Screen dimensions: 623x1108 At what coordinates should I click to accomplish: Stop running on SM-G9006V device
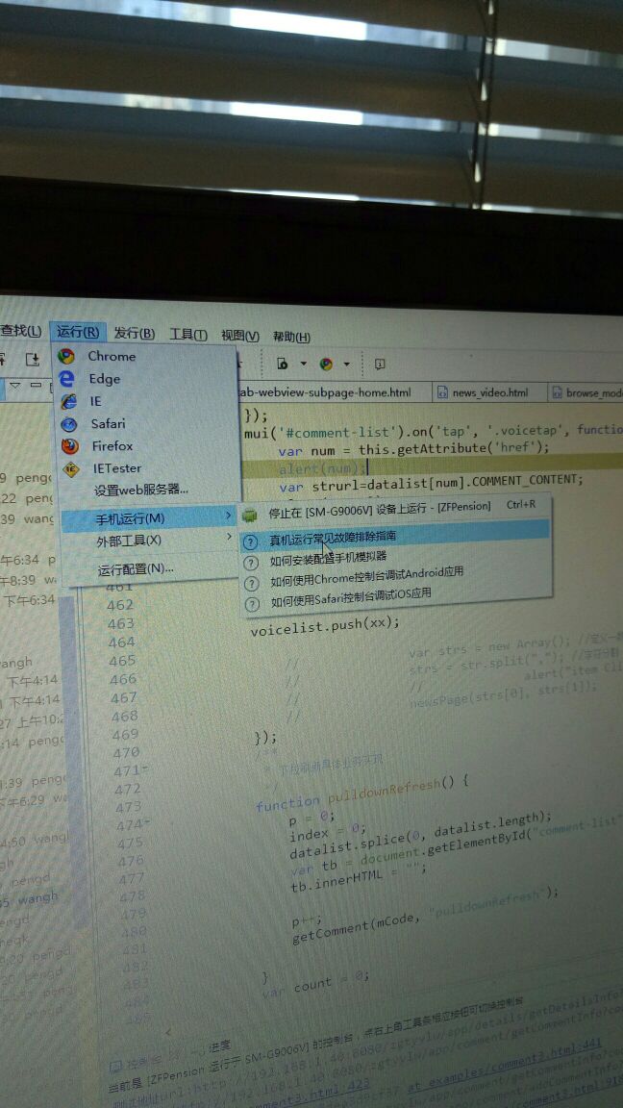[x=379, y=507]
